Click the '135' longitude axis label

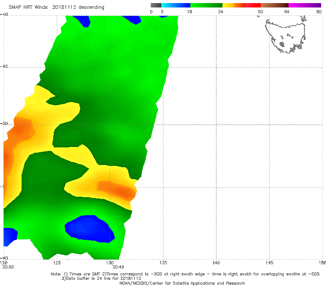tap(163, 263)
